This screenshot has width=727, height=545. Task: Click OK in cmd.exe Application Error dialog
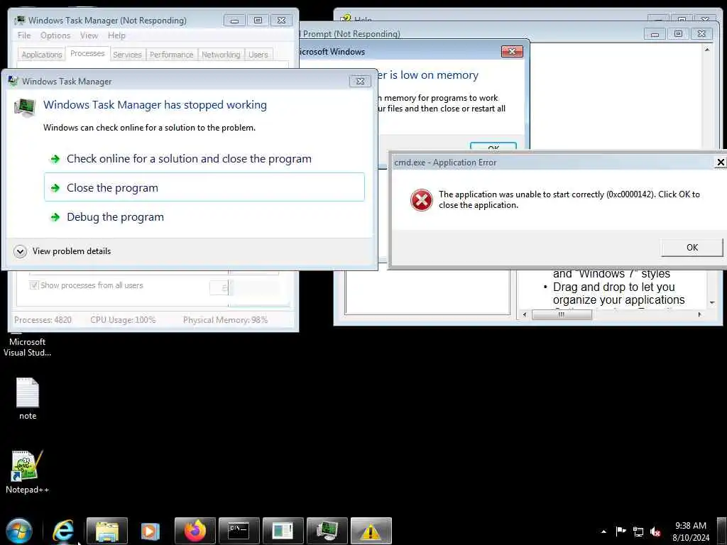pos(692,248)
